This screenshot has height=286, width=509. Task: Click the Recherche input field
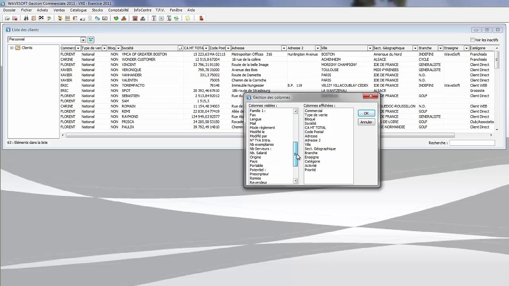tap(472, 143)
